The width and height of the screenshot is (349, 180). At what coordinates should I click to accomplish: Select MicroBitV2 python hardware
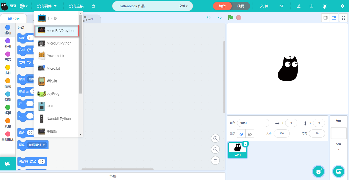pyautogui.click(x=57, y=31)
